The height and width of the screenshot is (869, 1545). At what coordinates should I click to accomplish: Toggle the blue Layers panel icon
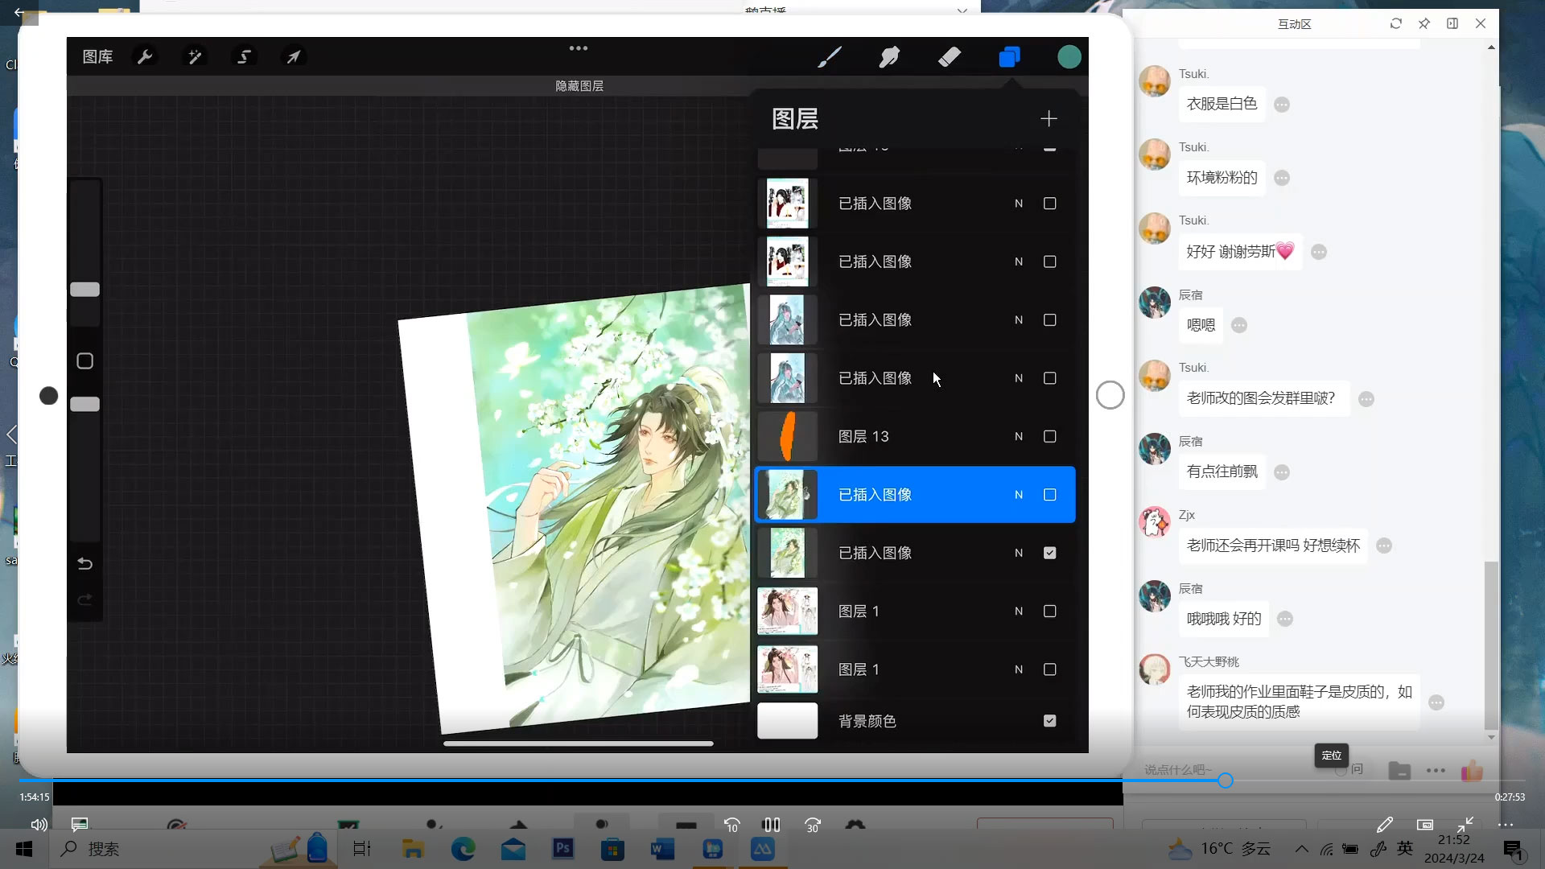(x=1009, y=57)
